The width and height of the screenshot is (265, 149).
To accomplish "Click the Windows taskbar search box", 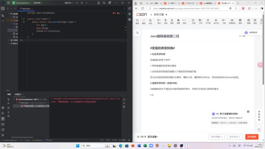I will pyautogui.click(x=96, y=146).
